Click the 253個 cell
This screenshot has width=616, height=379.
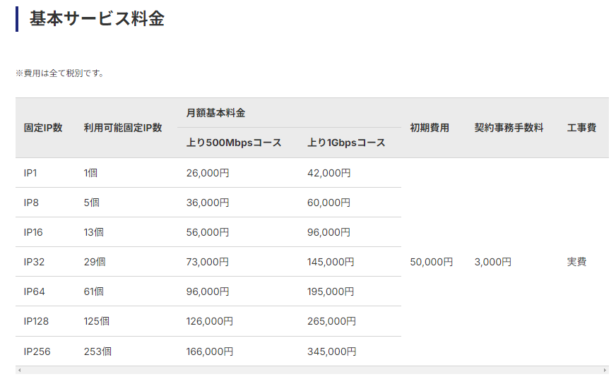[x=97, y=351]
